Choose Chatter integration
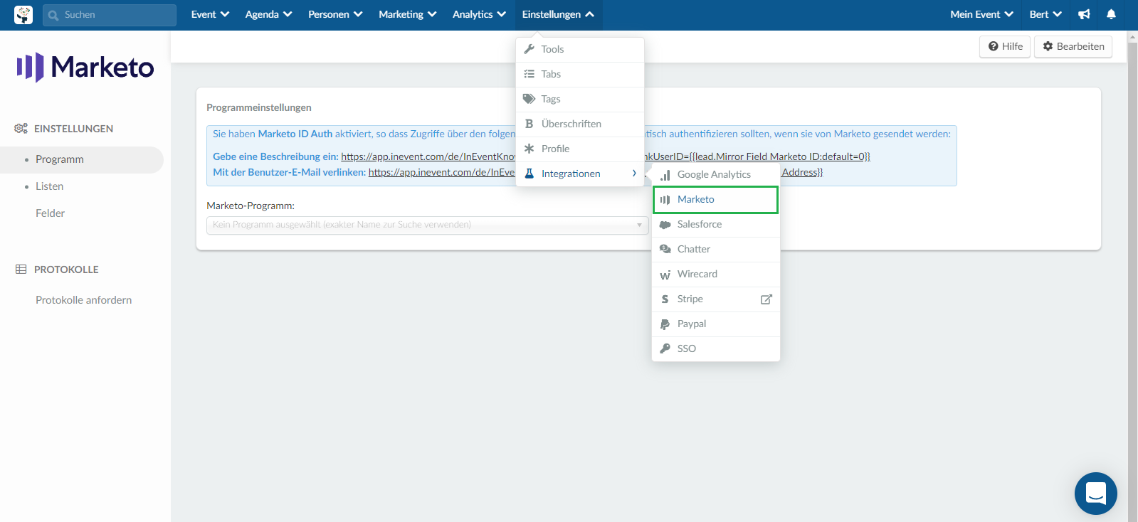Image resolution: width=1138 pixels, height=522 pixels. (716, 250)
